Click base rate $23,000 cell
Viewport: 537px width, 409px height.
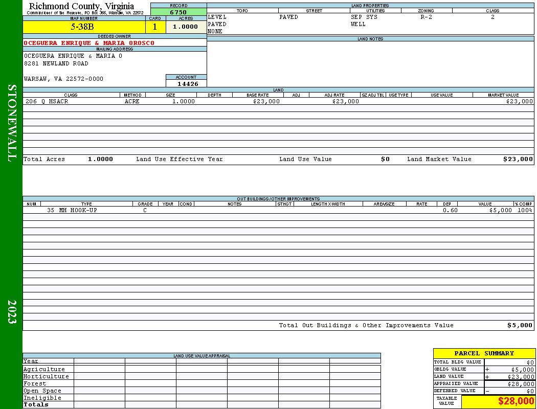[266, 102]
